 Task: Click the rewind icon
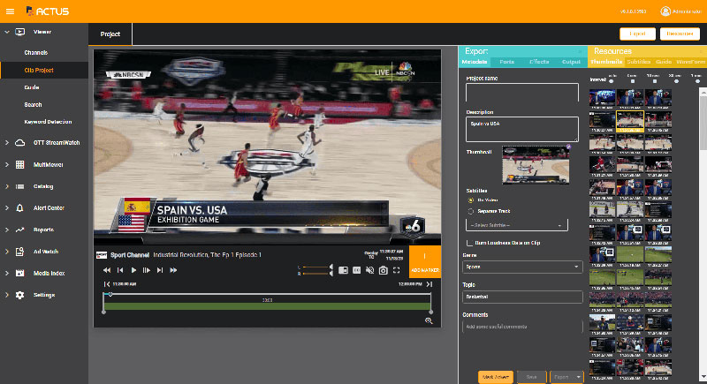tap(107, 270)
